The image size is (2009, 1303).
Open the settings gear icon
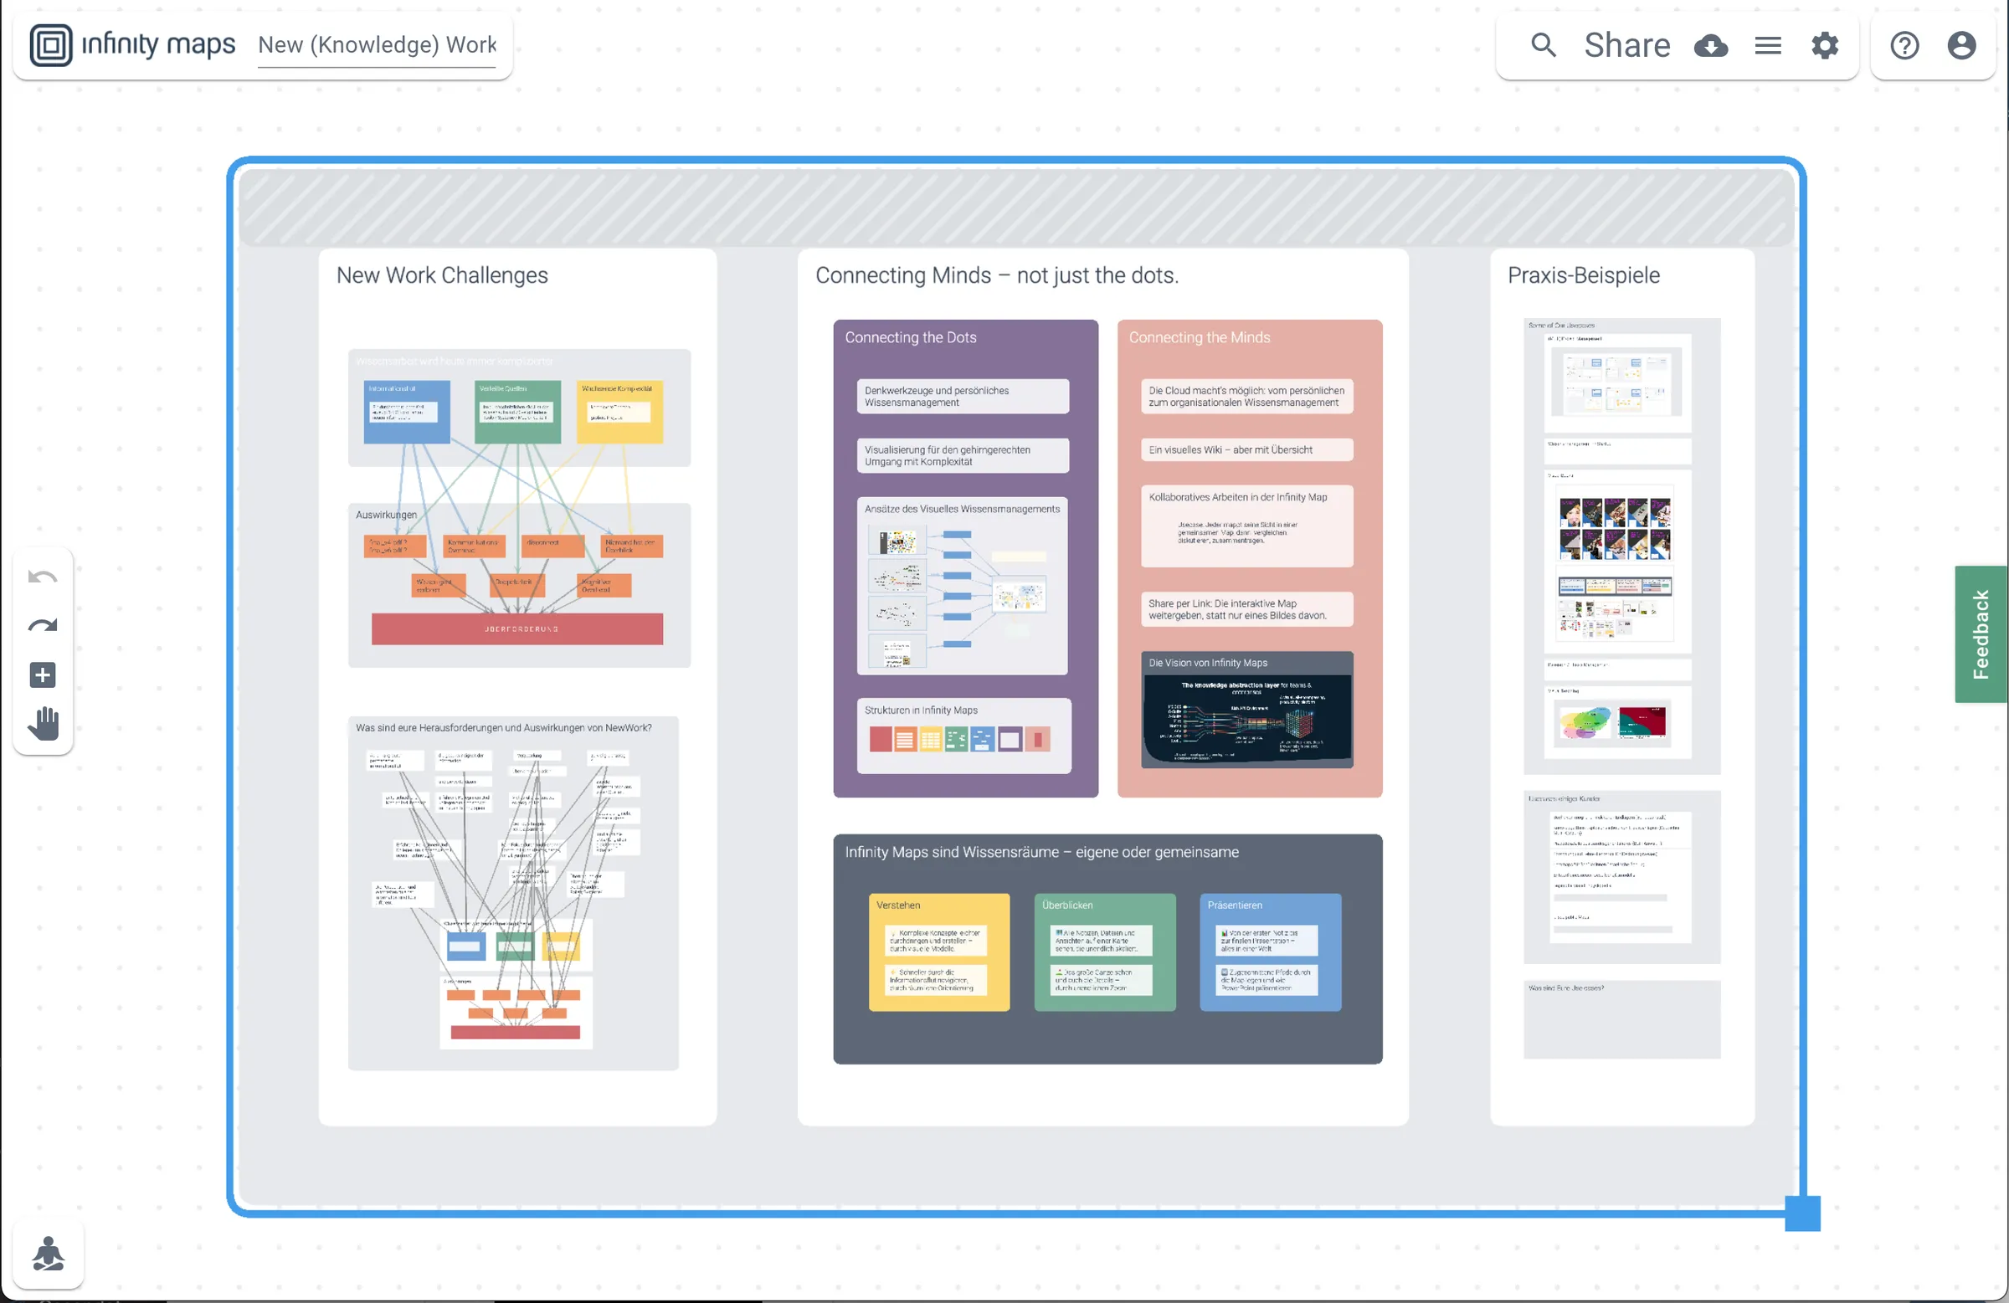pyautogui.click(x=1825, y=45)
